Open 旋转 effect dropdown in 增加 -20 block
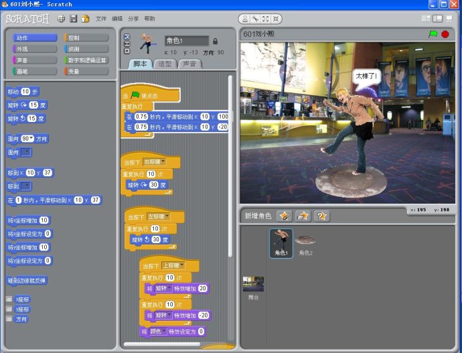Viewport: 462px width, 353px height. coord(163,315)
